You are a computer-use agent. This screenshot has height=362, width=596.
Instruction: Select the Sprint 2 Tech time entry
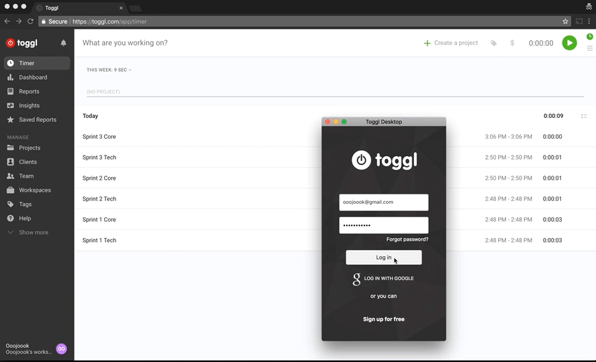click(x=99, y=199)
